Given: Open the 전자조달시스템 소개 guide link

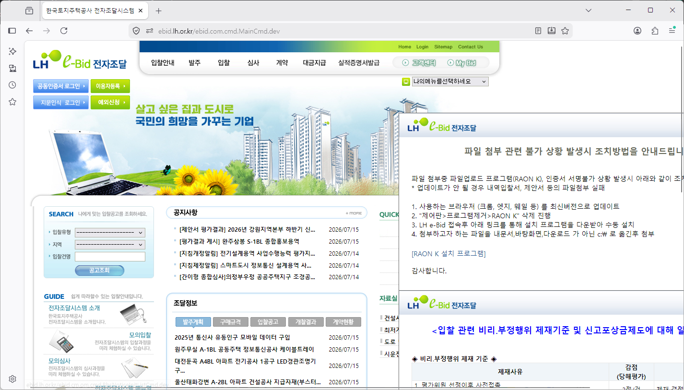Looking at the screenshot, I should tap(74, 308).
